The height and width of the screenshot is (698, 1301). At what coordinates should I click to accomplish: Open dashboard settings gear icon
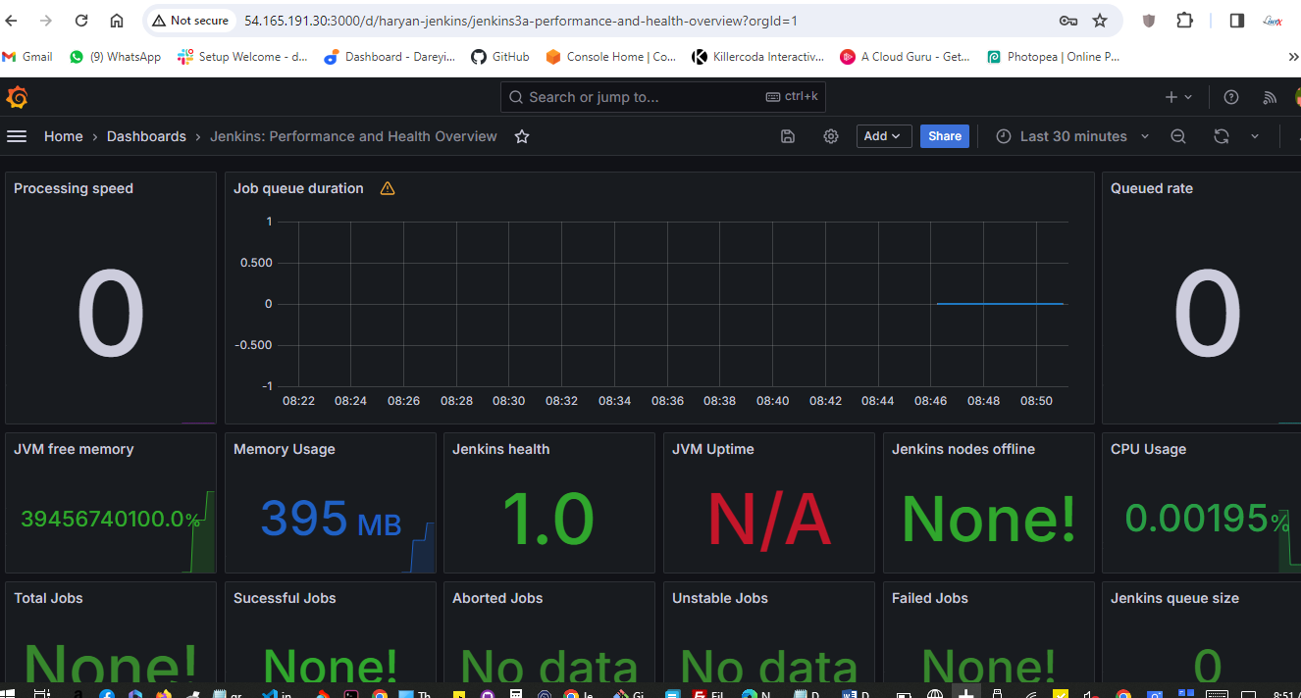coord(831,136)
